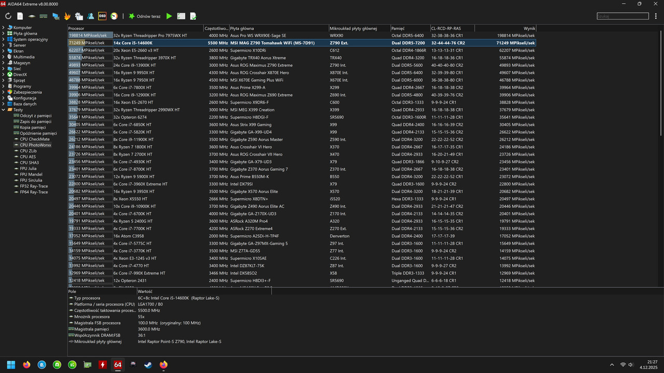The height and width of the screenshot is (373, 664).
Task: Expand the Serwer tree node arrow
Action: (4, 45)
